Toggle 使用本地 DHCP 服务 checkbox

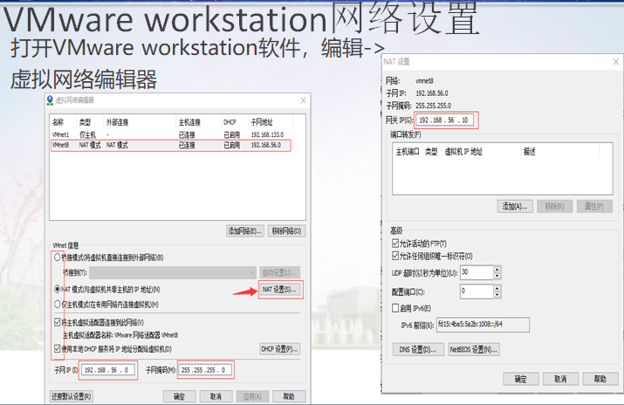pos(58,349)
